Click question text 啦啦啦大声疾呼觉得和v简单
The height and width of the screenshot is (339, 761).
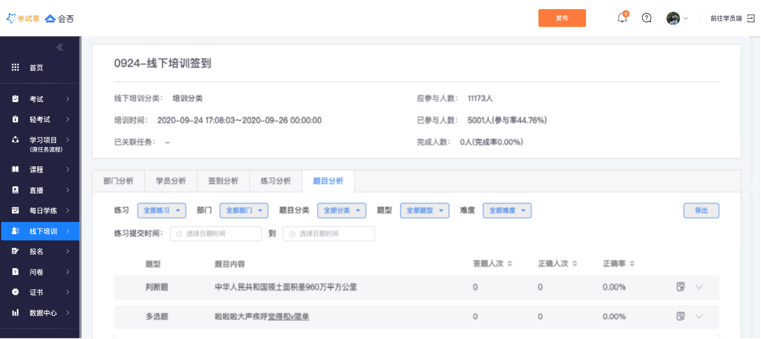tap(262, 316)
